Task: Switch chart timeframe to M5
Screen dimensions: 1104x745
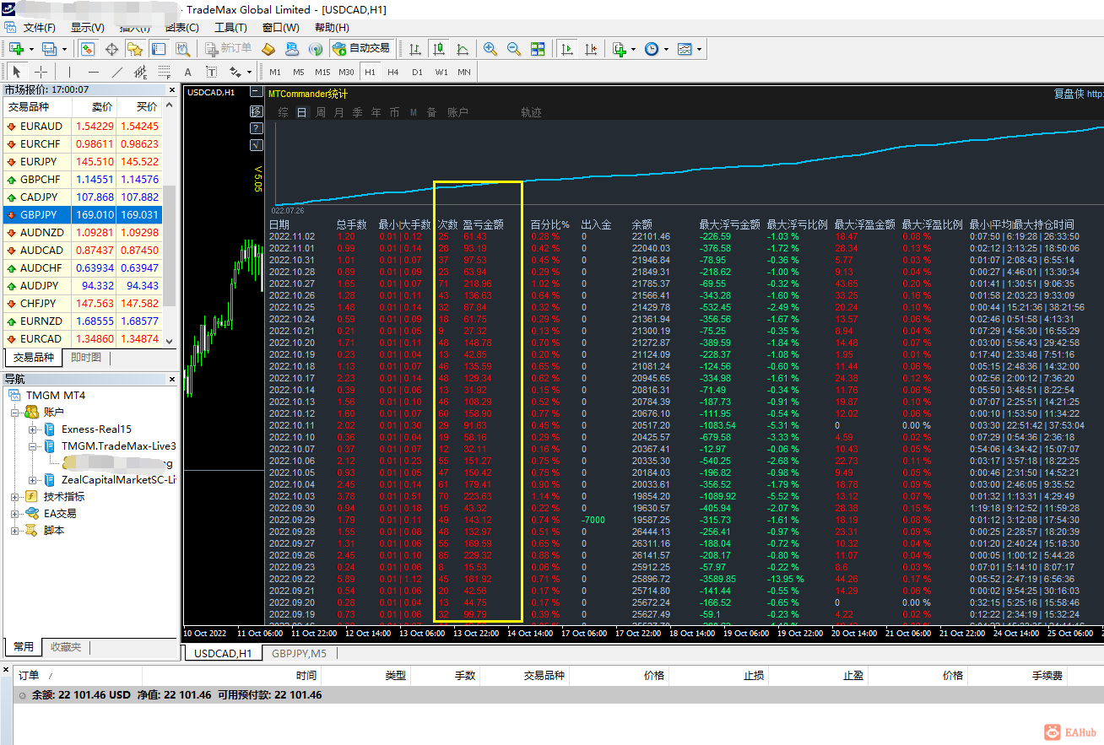Action: point(299,72)
